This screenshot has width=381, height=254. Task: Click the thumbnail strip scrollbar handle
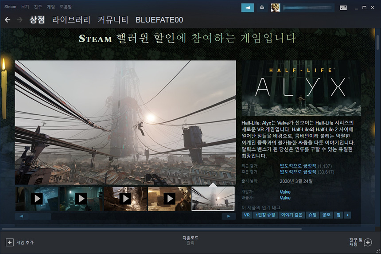(40, 216)
